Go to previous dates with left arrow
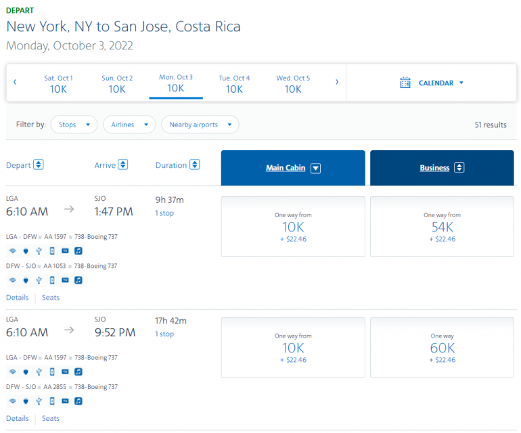The image size is (521, 433). pos(15,83)
